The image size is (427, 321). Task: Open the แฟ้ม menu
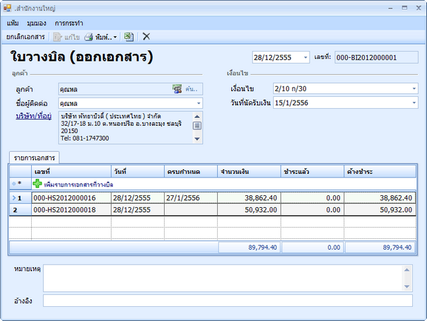[x=13, y=23]
